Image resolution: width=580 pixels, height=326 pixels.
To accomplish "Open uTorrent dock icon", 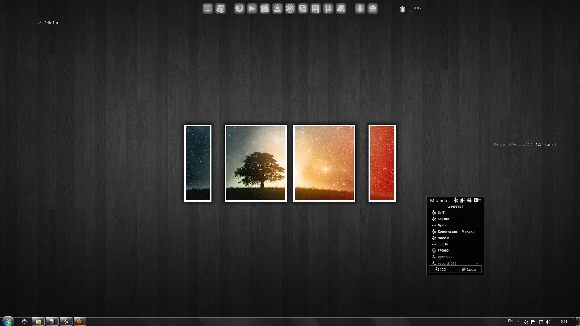I will click(328, 8).
